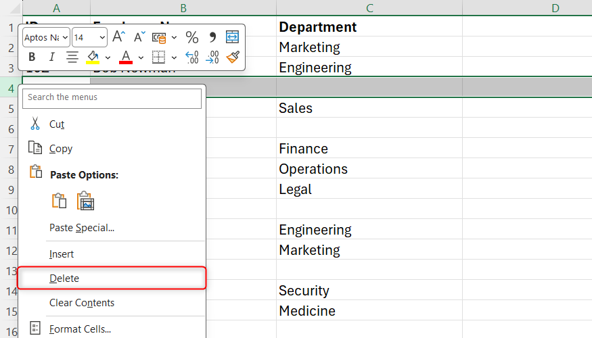The image size is (592, 338).
Task: Click default Paste option icon
Action: (60, 201)
